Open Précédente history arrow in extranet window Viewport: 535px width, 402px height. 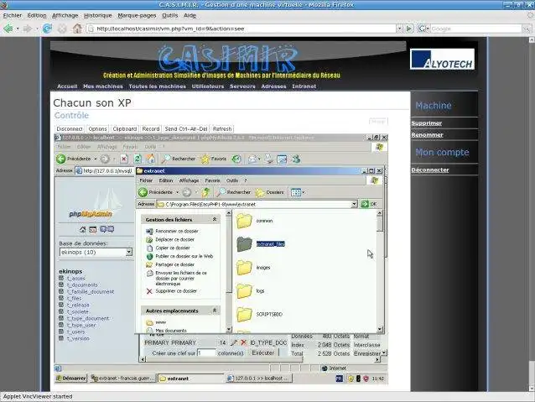tap(177, 192)
